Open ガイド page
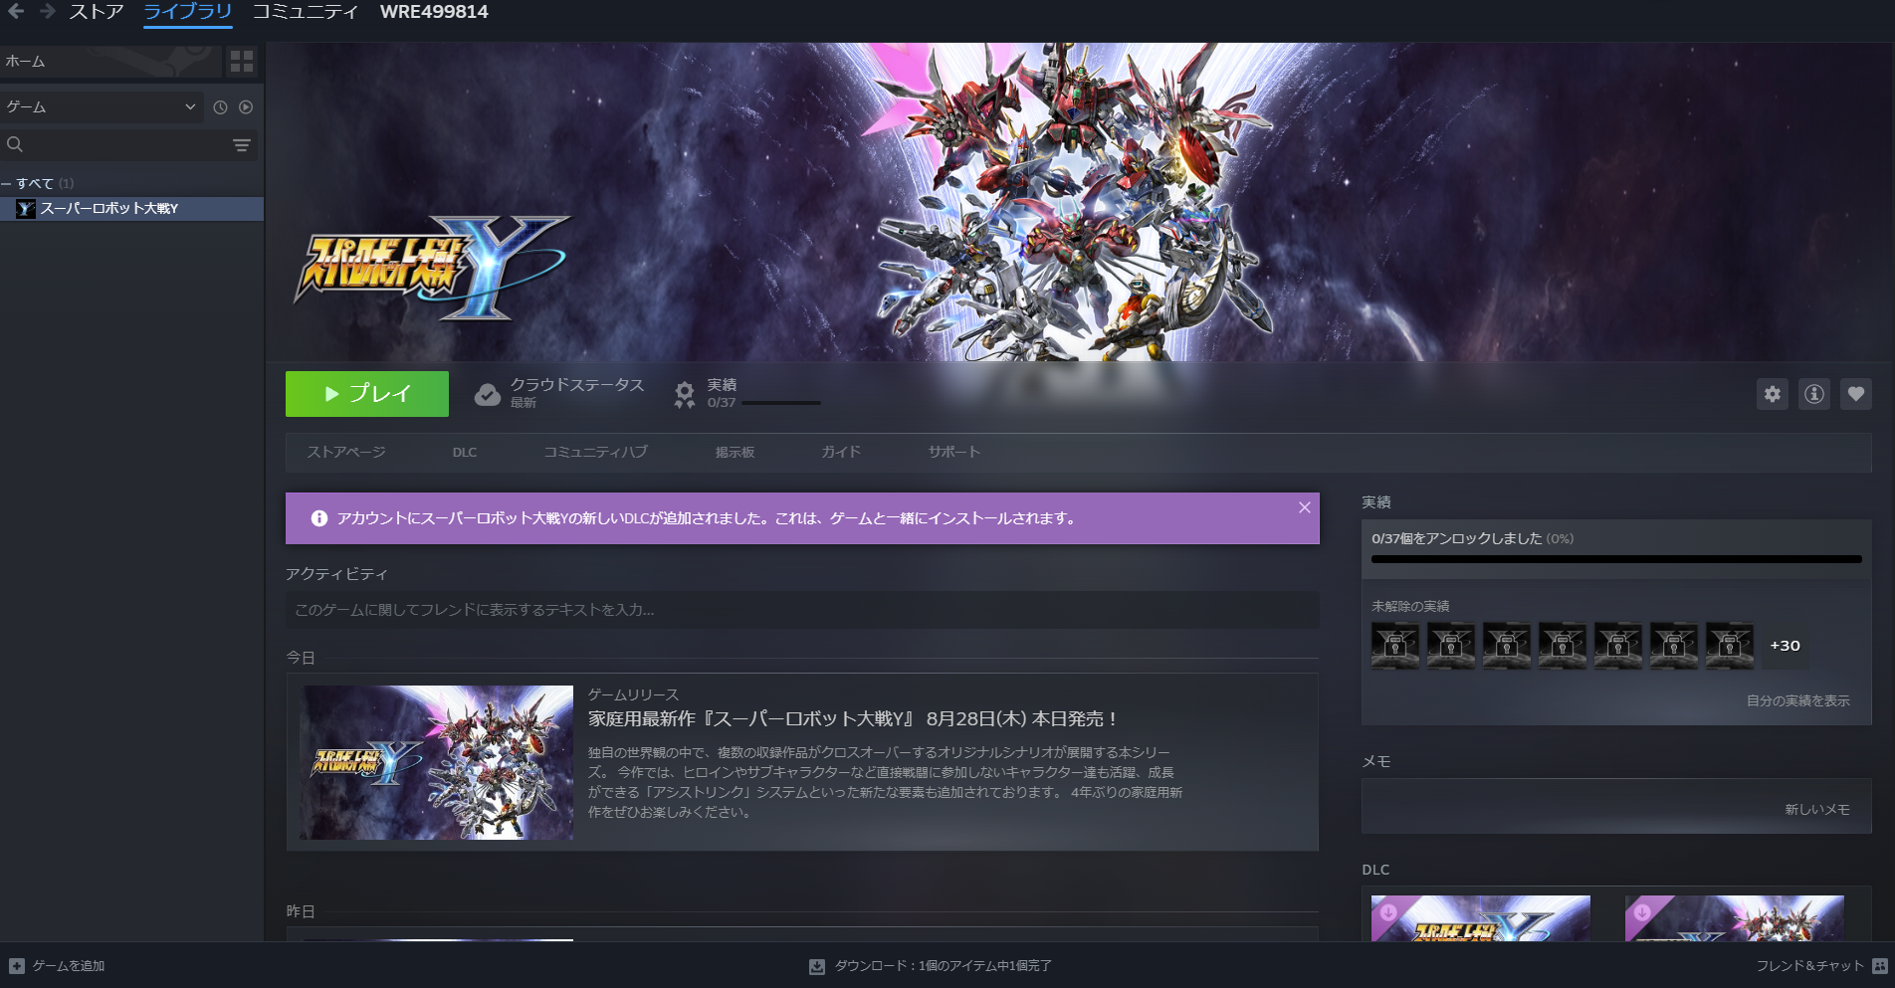Viewport: 1895px width, 988px height. (x=841, y=452)
